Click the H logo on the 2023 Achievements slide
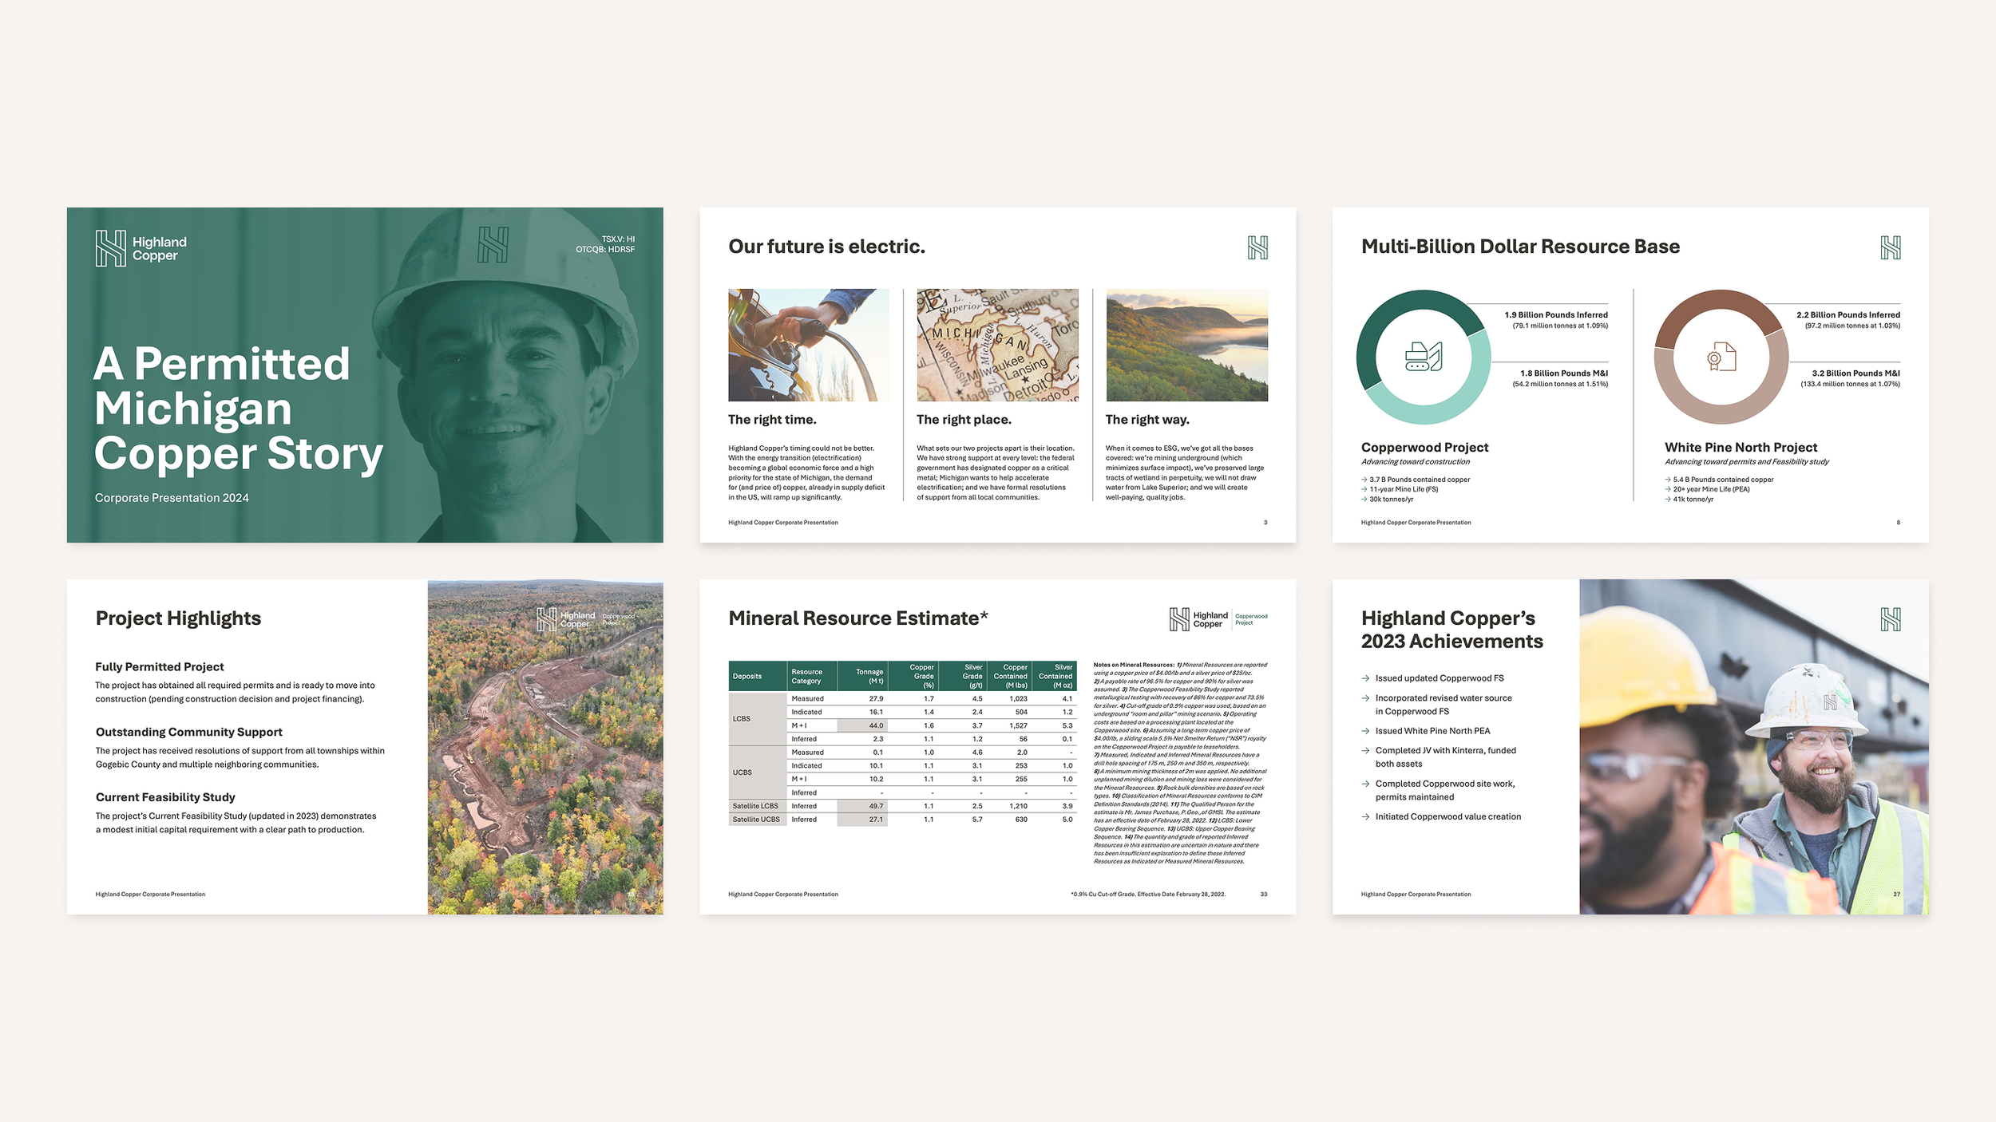The image size is (1996, 1122). (1890, 619)
